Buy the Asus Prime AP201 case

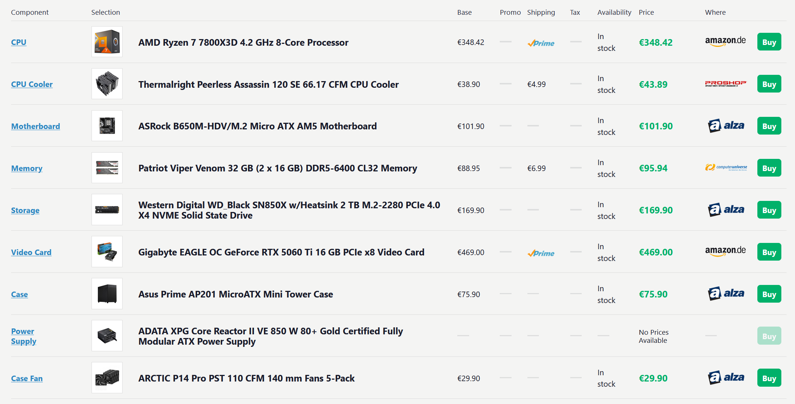pyautogui.click(x=769, y=294)
